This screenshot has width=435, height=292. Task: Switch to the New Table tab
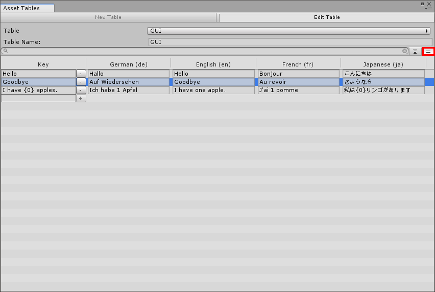point(108,17)
